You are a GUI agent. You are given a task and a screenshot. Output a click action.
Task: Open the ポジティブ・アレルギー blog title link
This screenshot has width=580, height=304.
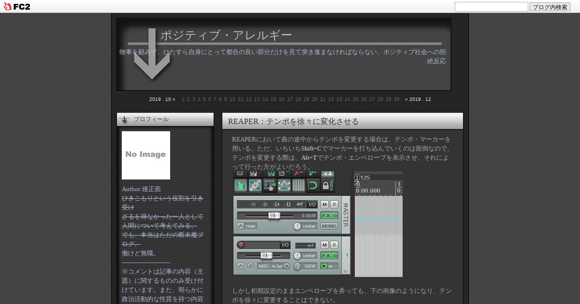pos(226,35)
